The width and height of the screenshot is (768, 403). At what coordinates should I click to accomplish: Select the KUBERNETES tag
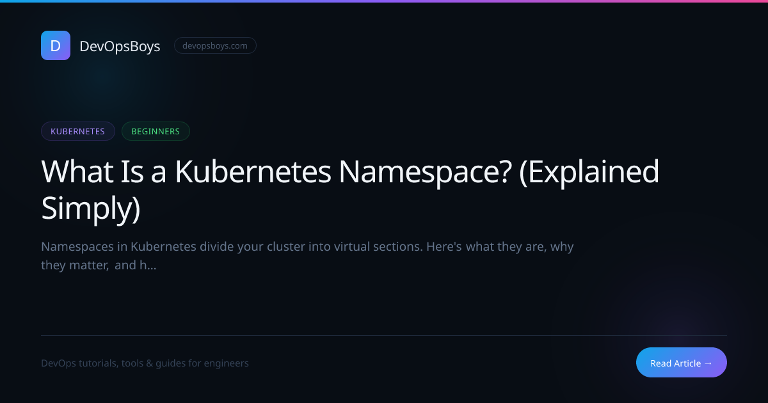point(78,131)
